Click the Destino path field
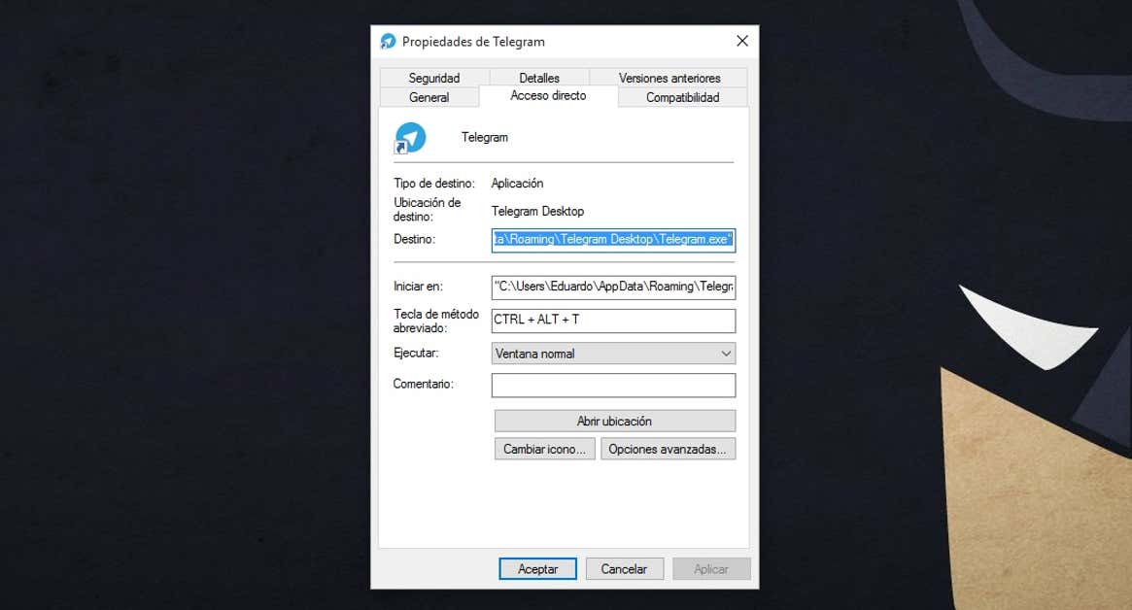 [x=614, y=240]
